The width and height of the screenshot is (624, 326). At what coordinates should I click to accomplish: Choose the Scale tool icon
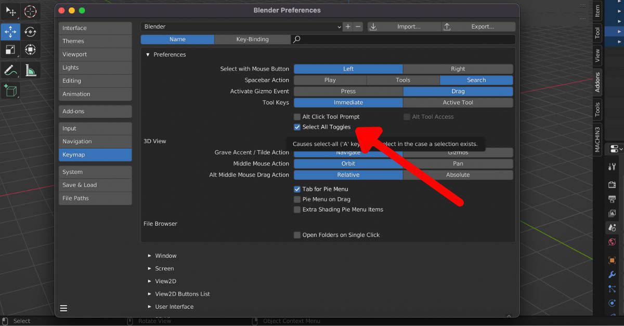[x=10, y=50]
